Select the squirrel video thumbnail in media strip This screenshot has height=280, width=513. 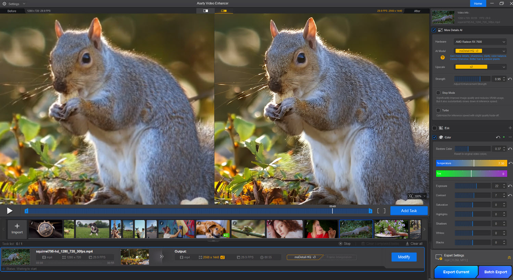click(356, 229)
